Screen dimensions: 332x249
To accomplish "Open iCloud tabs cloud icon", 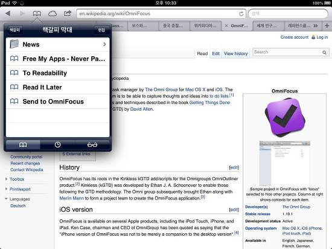I will pyautogui.click(x=53, y=14).
